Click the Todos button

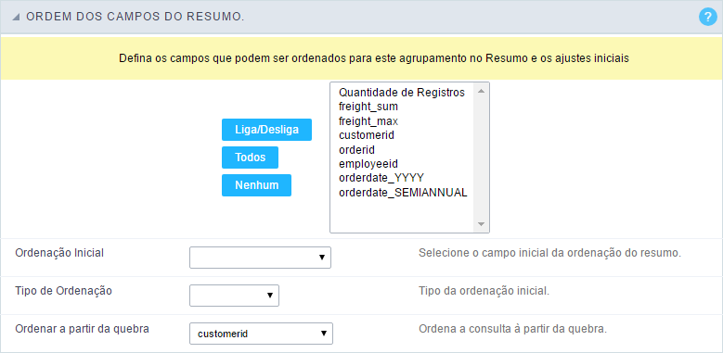coord(250,158)
